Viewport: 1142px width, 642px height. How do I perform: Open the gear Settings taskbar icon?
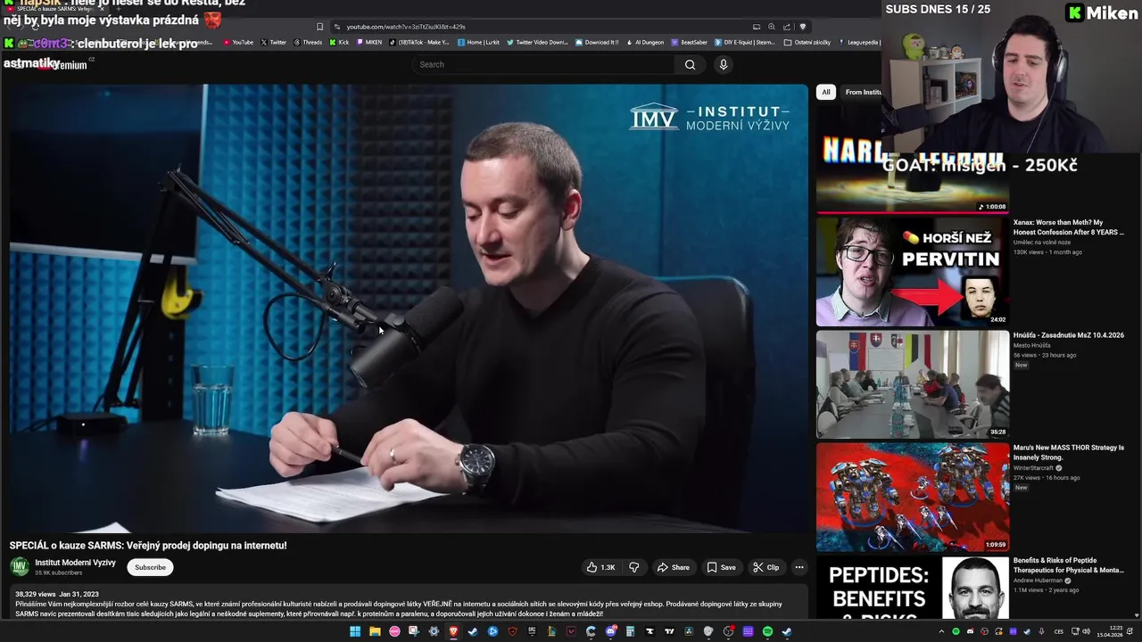pos(434,631)
